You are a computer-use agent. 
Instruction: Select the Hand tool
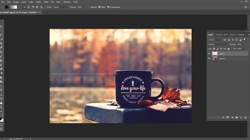[x=1, y=103]
